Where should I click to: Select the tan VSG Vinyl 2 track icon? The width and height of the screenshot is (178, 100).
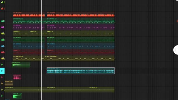click(x=2, y=83)
